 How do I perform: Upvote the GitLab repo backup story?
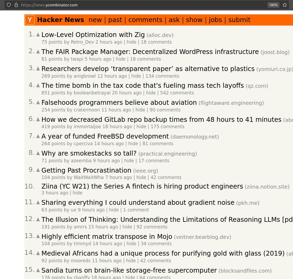(x=38, y=119)
